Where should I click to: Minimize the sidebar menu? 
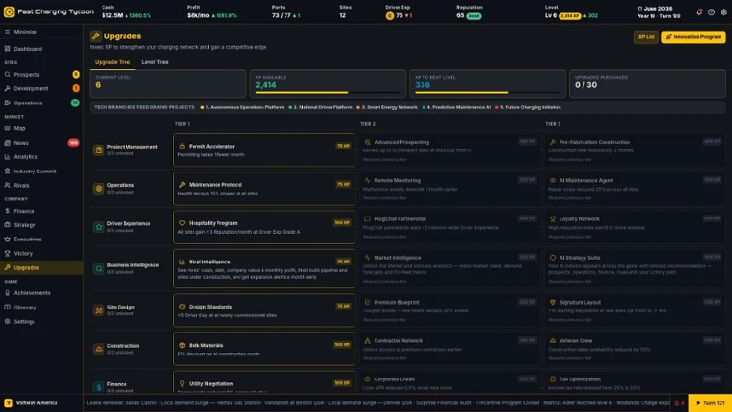[x=41, y=32]
